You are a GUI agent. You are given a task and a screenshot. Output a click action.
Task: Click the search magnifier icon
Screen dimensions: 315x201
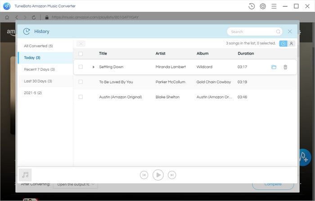[x=278, y=32]
